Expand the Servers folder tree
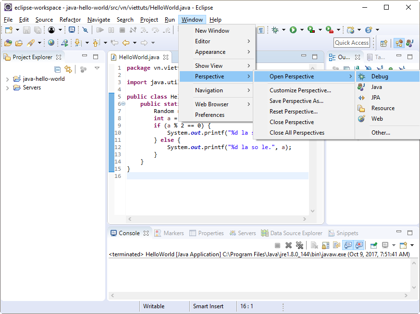 [x=8, y=88]
